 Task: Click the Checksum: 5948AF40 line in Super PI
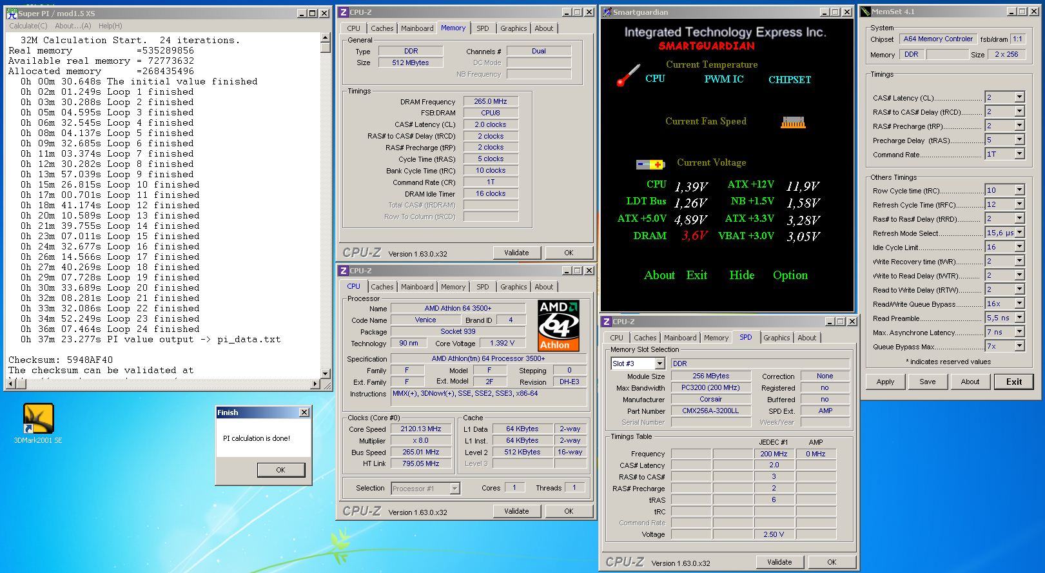point(61,360)
